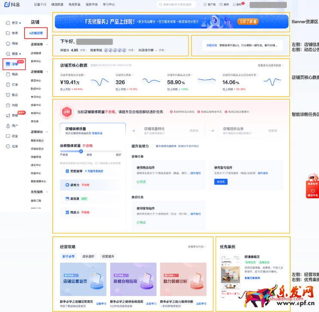Click 装修整体质量 progress slider handle
This screenshot has width=319, height=312.
pos(81,151)
